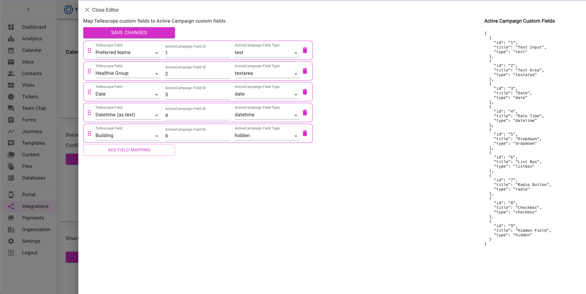Screen dimensions: 586x294
Task: Delete the Healthie Group mapping with trash icon
Action: [x=305, y=71]
